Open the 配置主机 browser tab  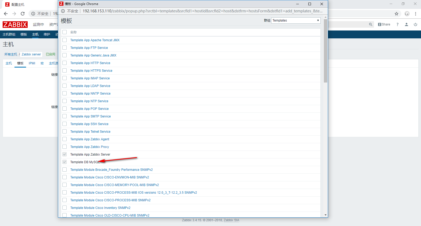pyautogui.click(x=18, y=4)
